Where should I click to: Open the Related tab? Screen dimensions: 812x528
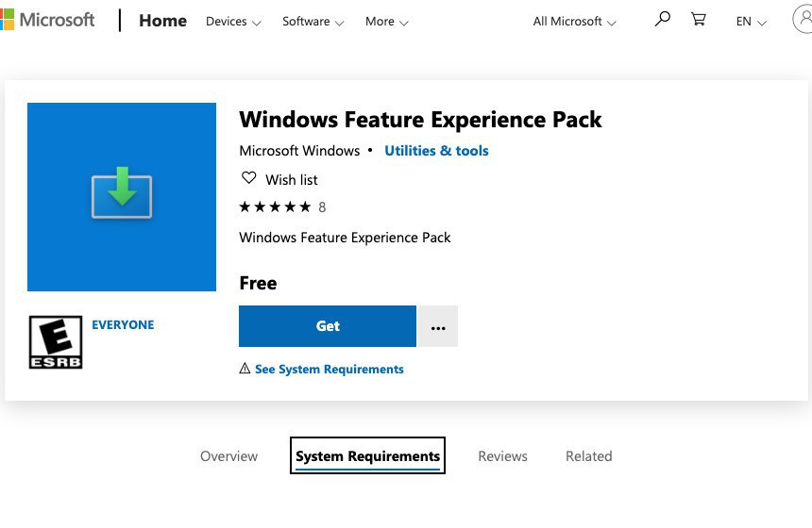pos(588,456)
